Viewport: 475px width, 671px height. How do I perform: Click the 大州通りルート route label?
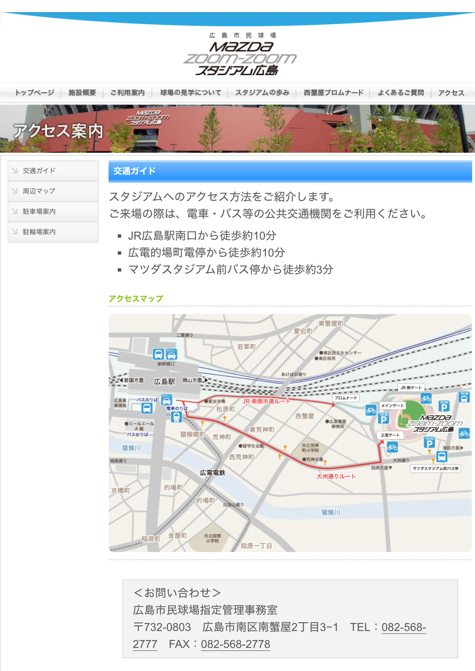click(x=336, y=476)
